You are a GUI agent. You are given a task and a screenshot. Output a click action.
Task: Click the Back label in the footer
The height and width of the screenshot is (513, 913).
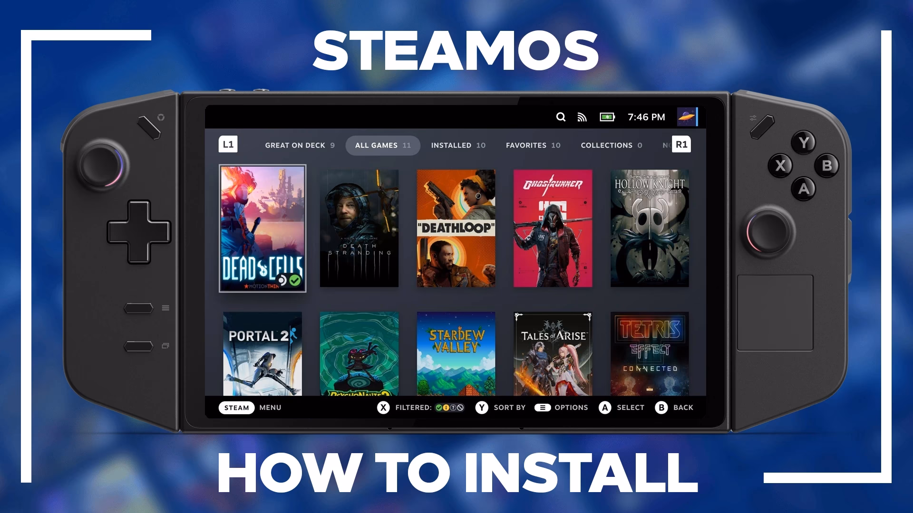(683, 408)
